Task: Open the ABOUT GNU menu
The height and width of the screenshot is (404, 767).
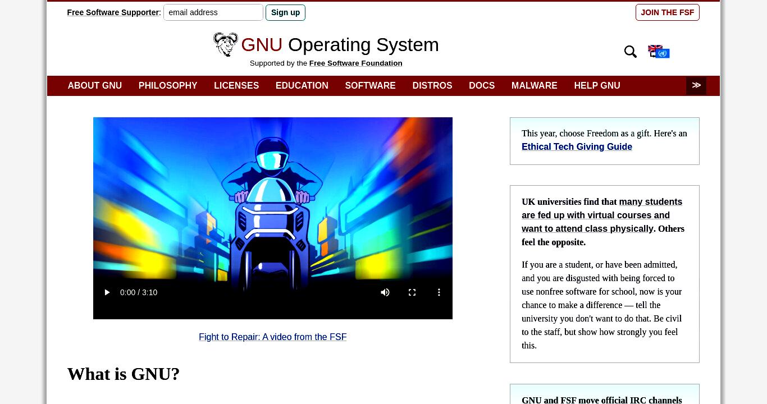Action: [95, 85]
